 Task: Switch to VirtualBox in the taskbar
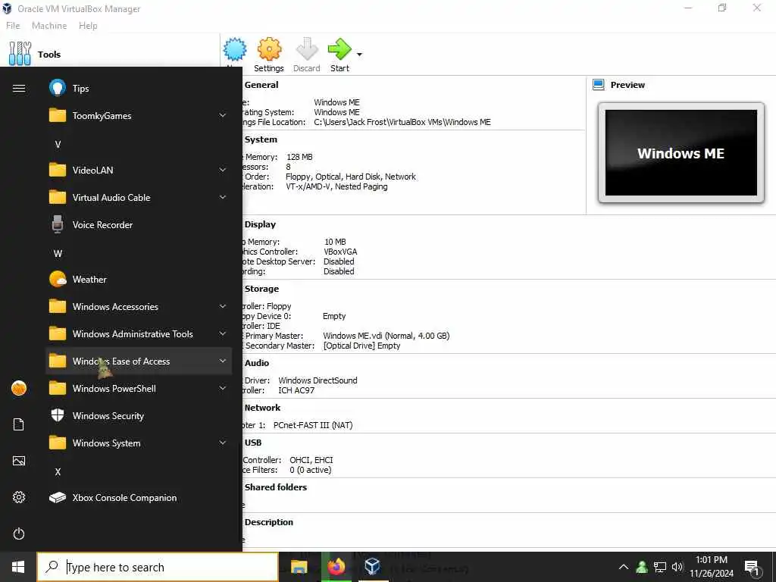click(373, 567)
